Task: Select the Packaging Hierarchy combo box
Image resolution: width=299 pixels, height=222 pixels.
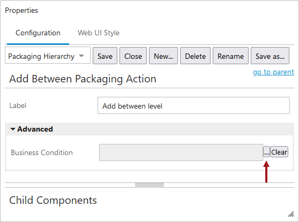Action: click(48, 55)
